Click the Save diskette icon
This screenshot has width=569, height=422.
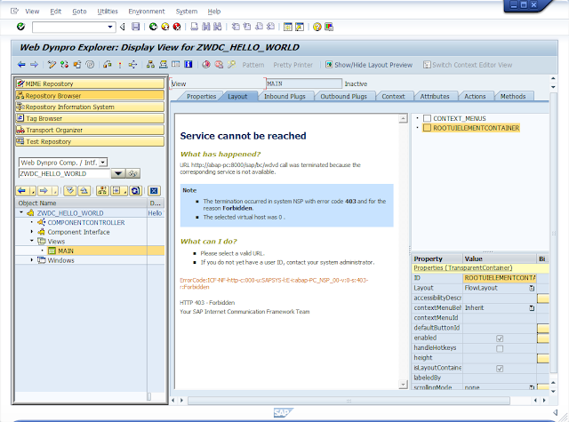point(136,27)
